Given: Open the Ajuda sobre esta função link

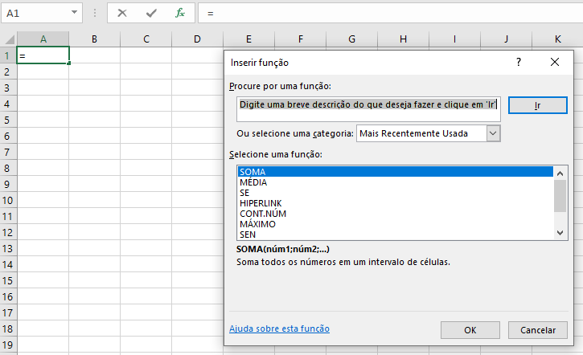Looking at the screenshot, I should 279,328.
